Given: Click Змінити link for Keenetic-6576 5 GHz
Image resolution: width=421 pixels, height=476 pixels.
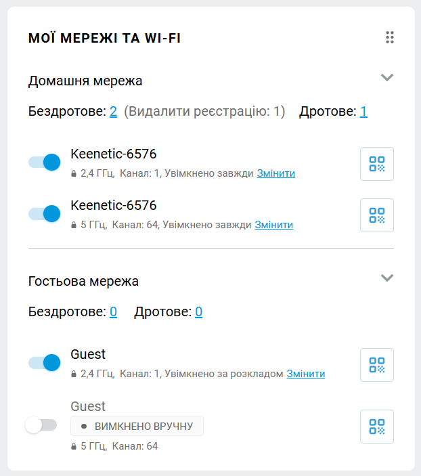Looking at the screenshot, I should pos(273,225).
